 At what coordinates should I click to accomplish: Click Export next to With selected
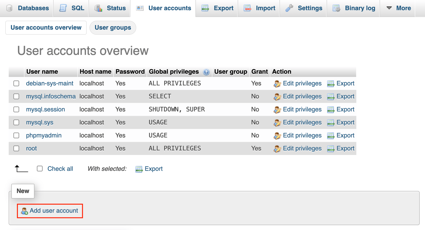tap(149, 169)
